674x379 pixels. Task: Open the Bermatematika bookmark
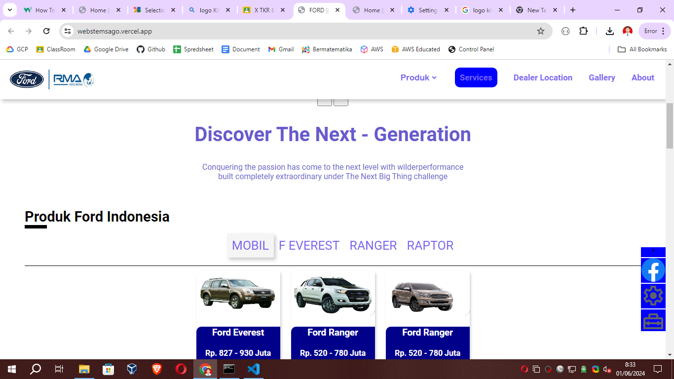(x=327, y=49)
